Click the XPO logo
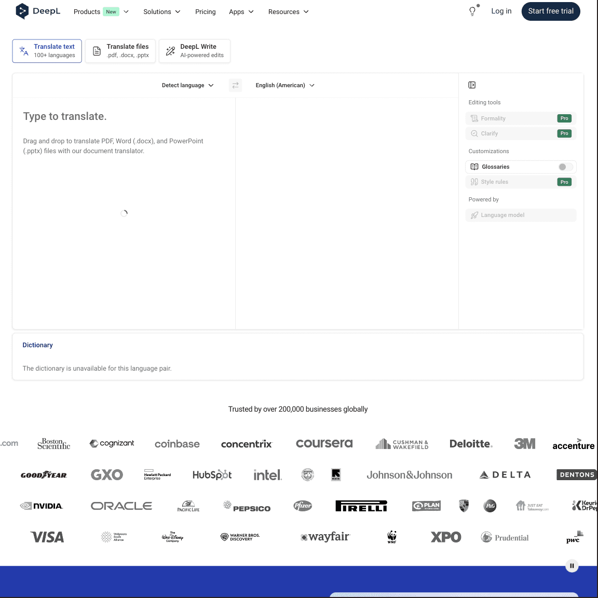The height and width of the screenshot is (598, 598). (x=446, y=537)
